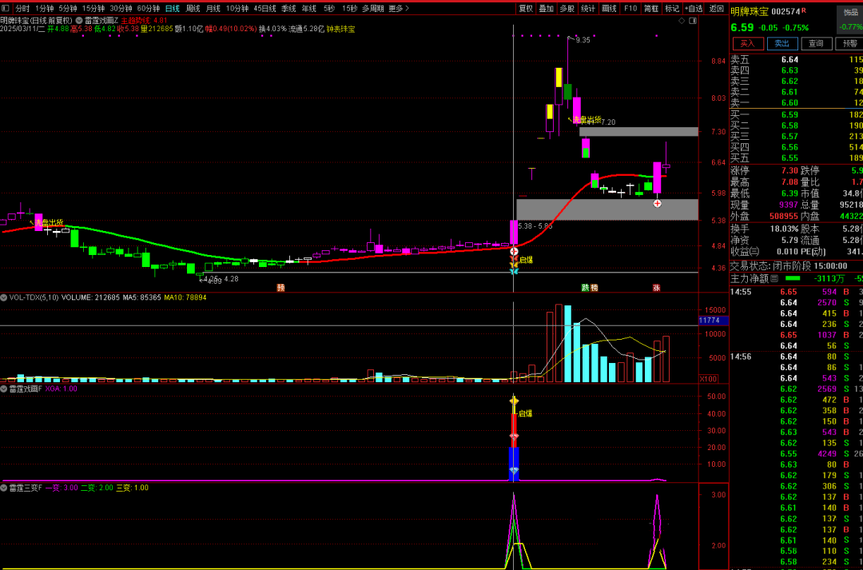Select the 60分钟 period tab
863x570 pixels.
click(x=149, y=8)
